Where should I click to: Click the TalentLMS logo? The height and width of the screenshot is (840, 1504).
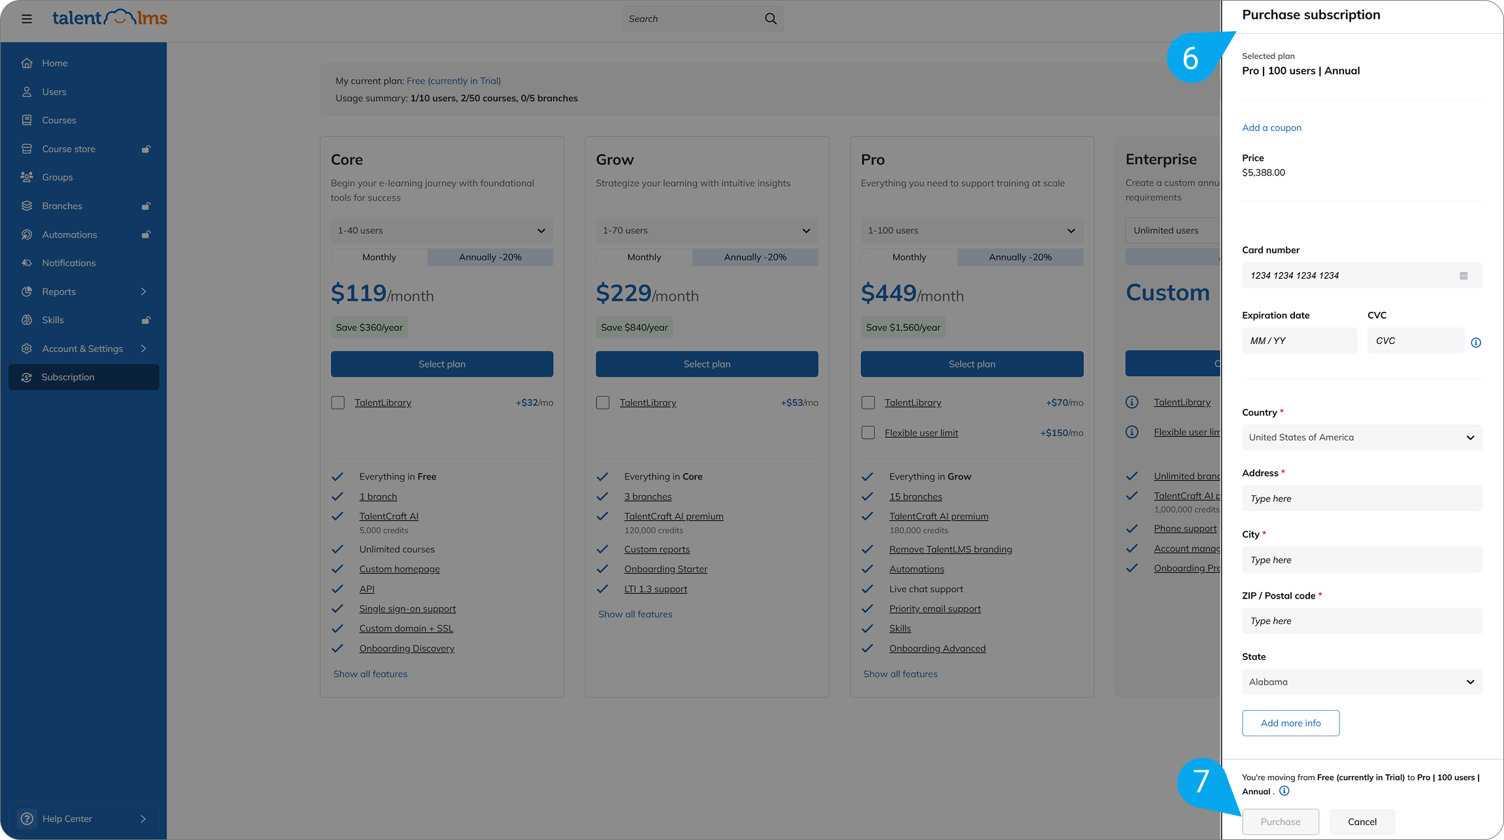click(110, 18)
